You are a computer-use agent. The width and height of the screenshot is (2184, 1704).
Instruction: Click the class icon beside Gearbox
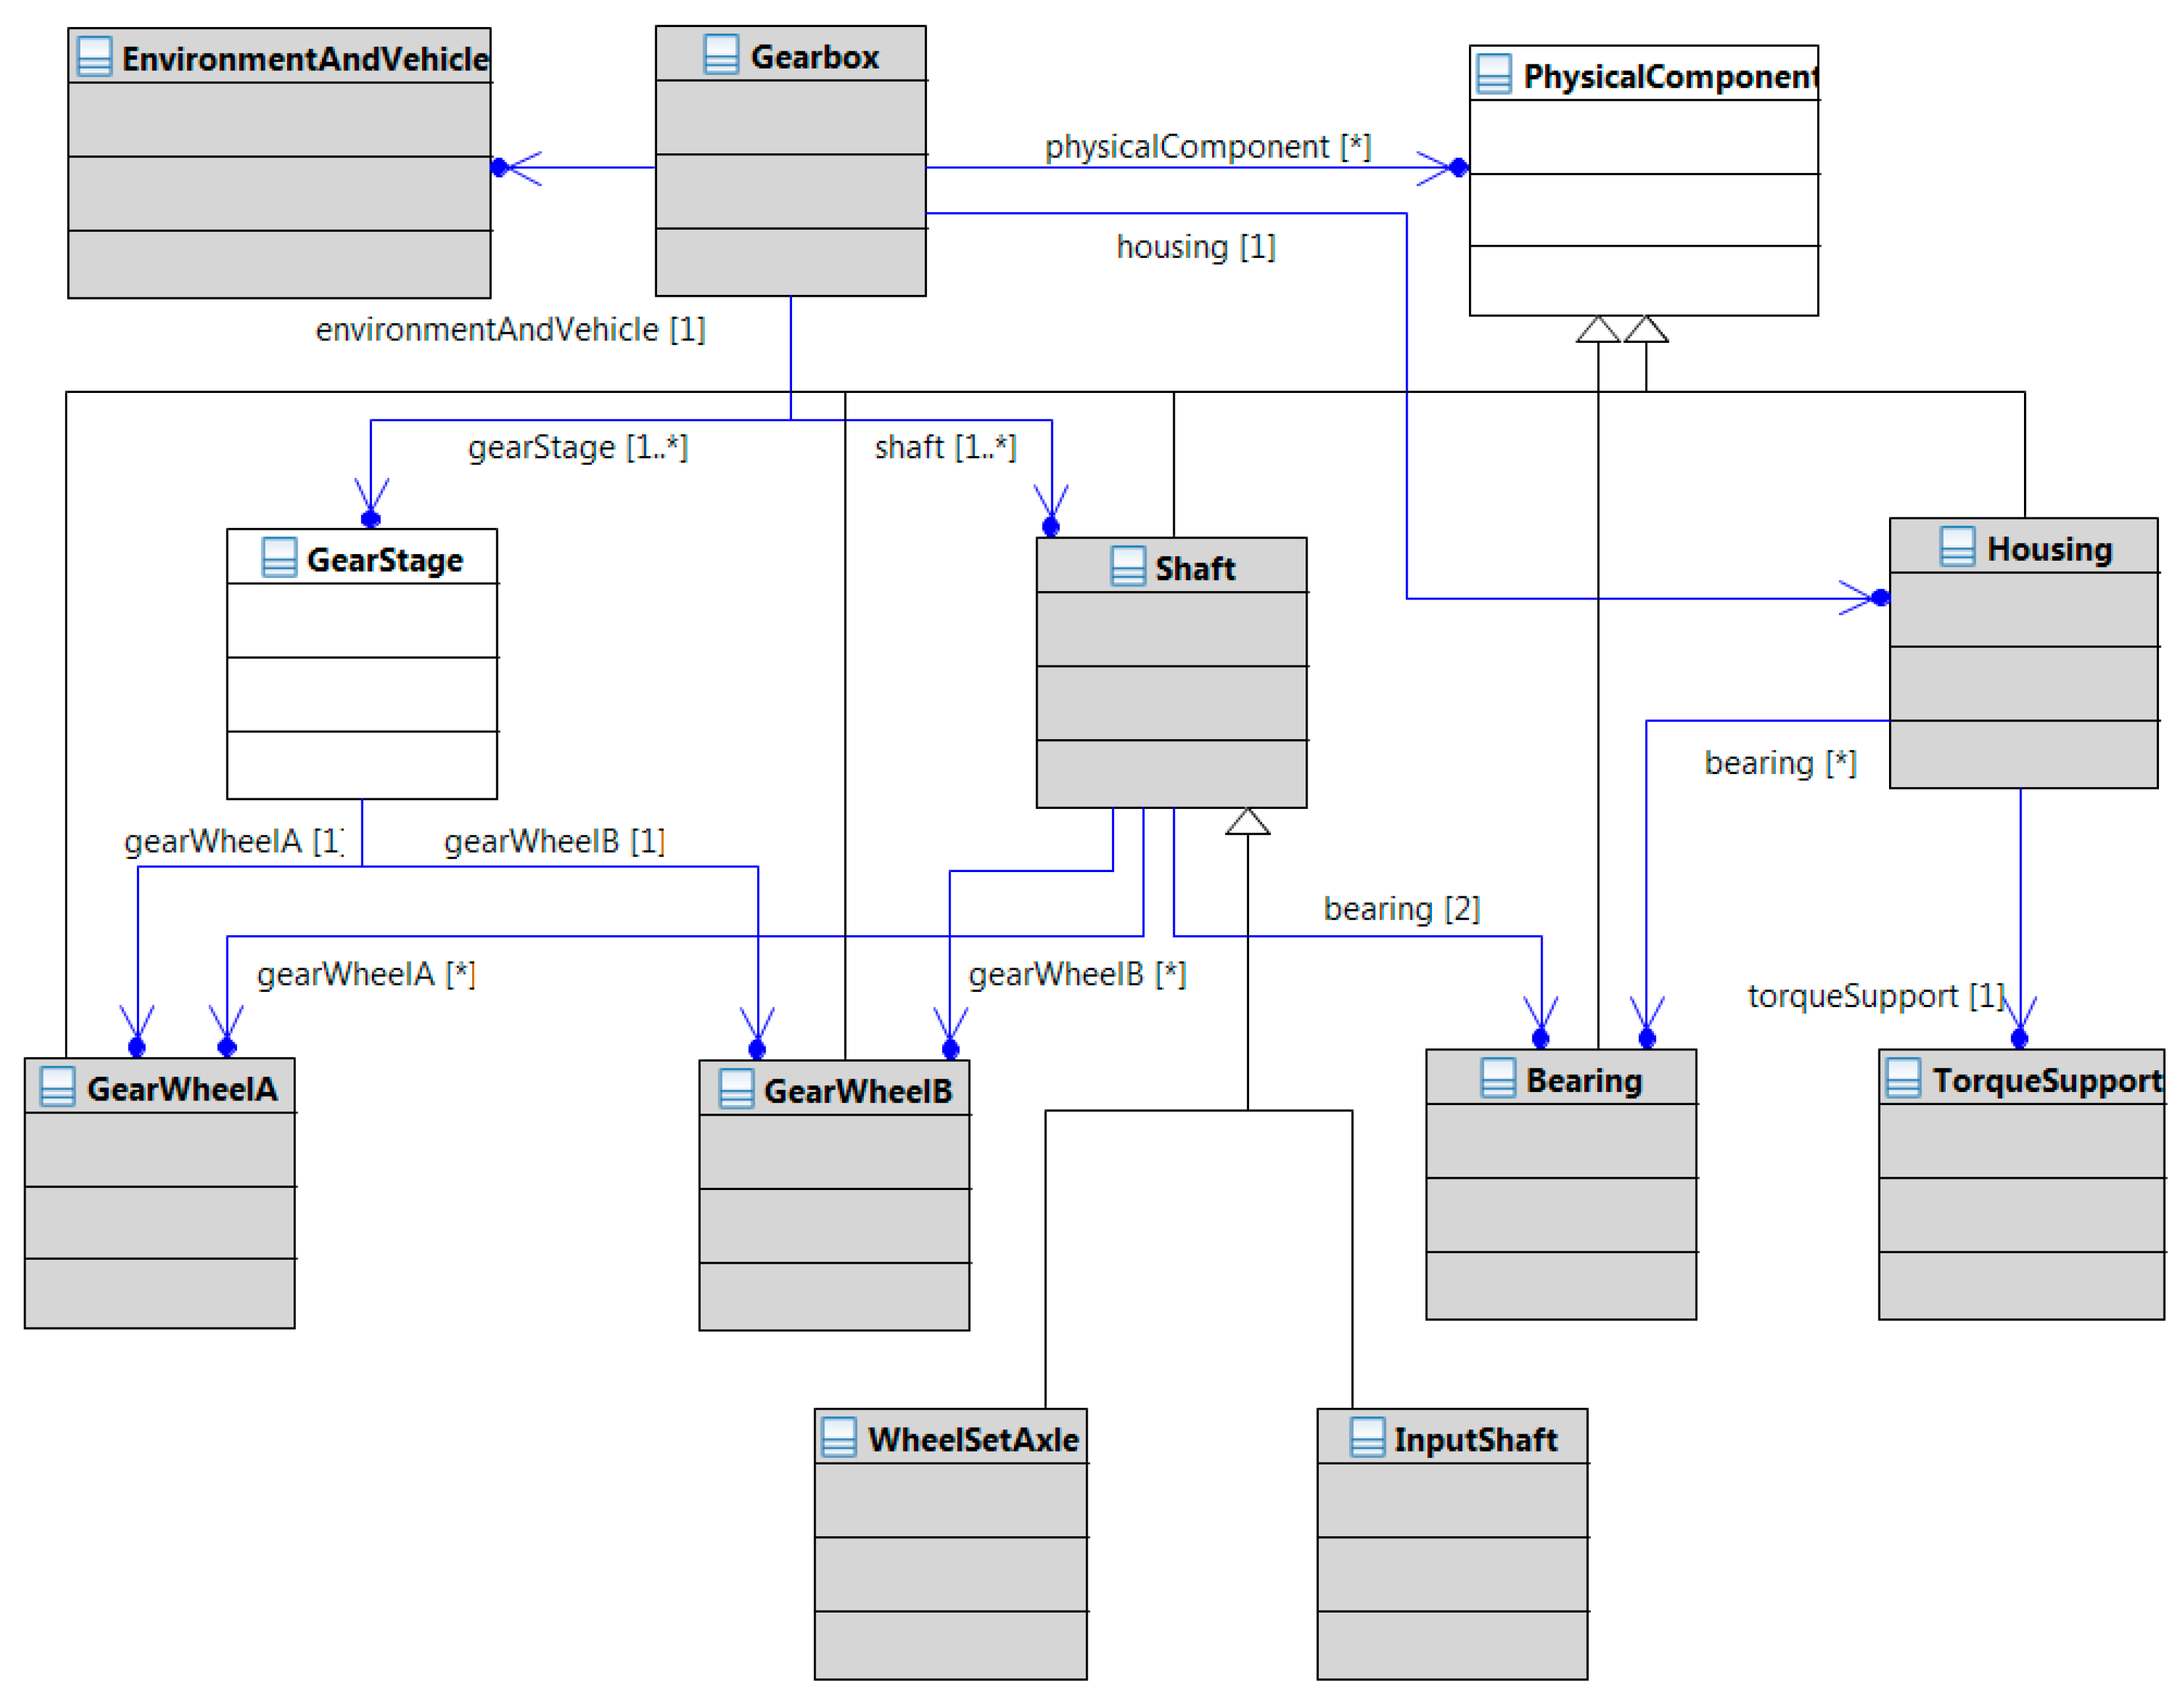click(x=721, y=55)
